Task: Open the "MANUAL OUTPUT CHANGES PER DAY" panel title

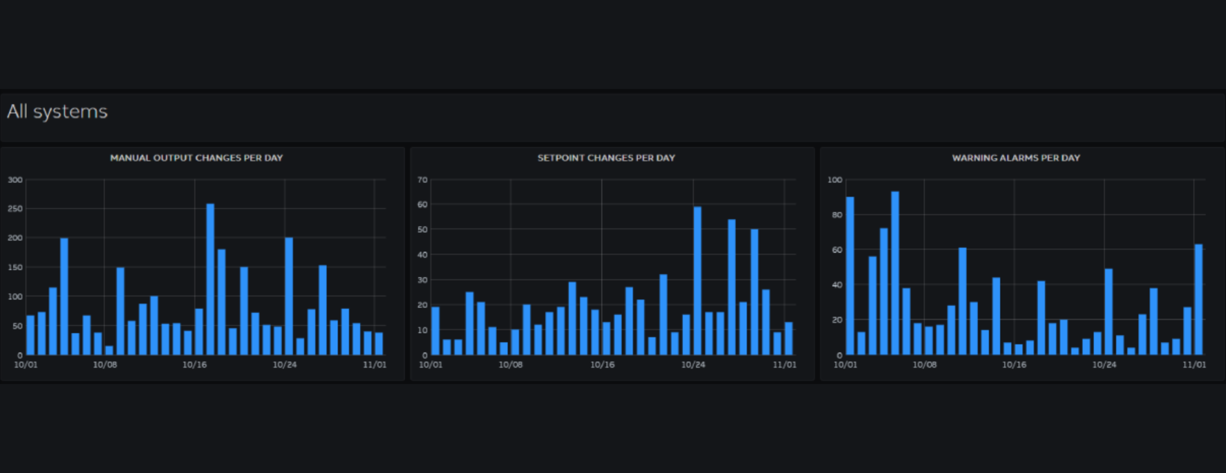Action: click(x=196, y=158)
